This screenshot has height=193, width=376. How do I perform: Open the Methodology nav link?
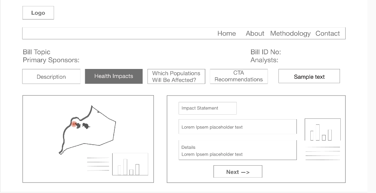pos(290,33)
